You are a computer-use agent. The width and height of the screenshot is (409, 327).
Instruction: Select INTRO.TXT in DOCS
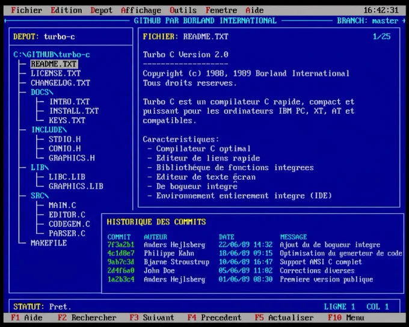[69, 102]
